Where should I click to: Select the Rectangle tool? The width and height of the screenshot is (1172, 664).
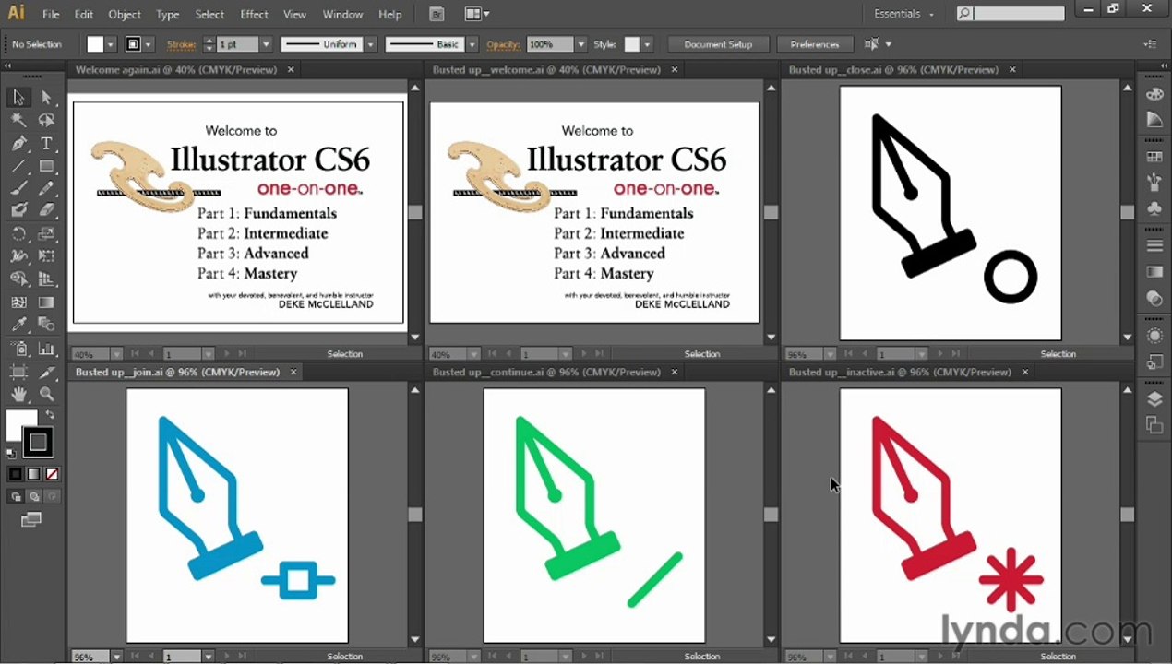pyautogui.click(x=46, y=166)
